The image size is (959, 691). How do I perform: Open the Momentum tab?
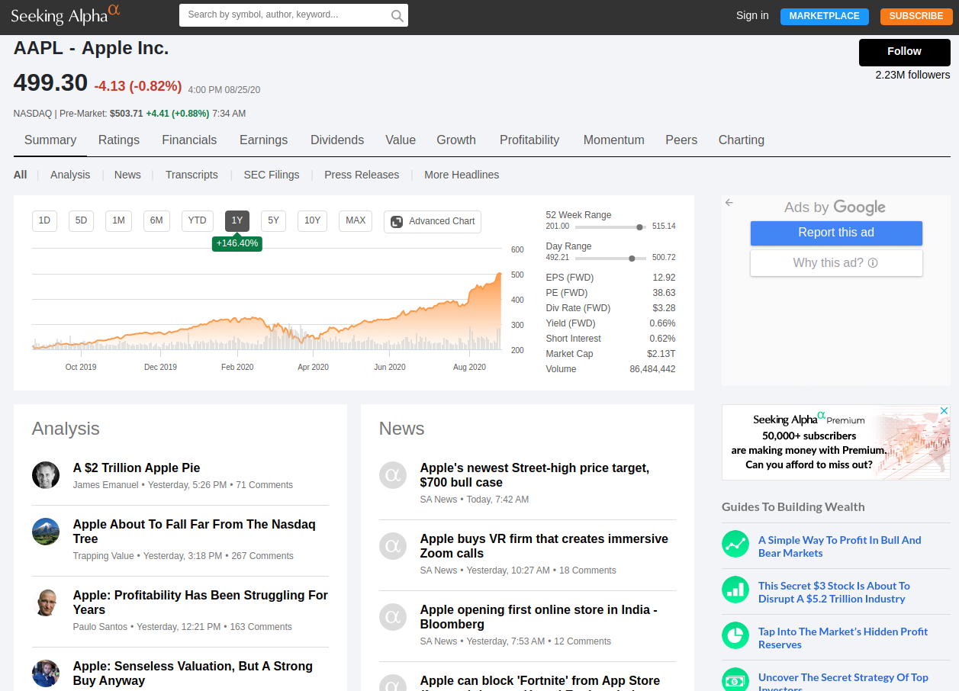614,140
